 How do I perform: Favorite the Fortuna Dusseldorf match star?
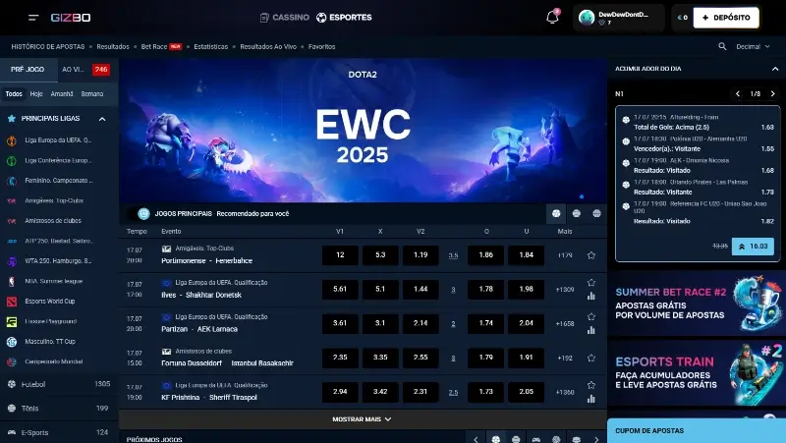tap(591, 358)
